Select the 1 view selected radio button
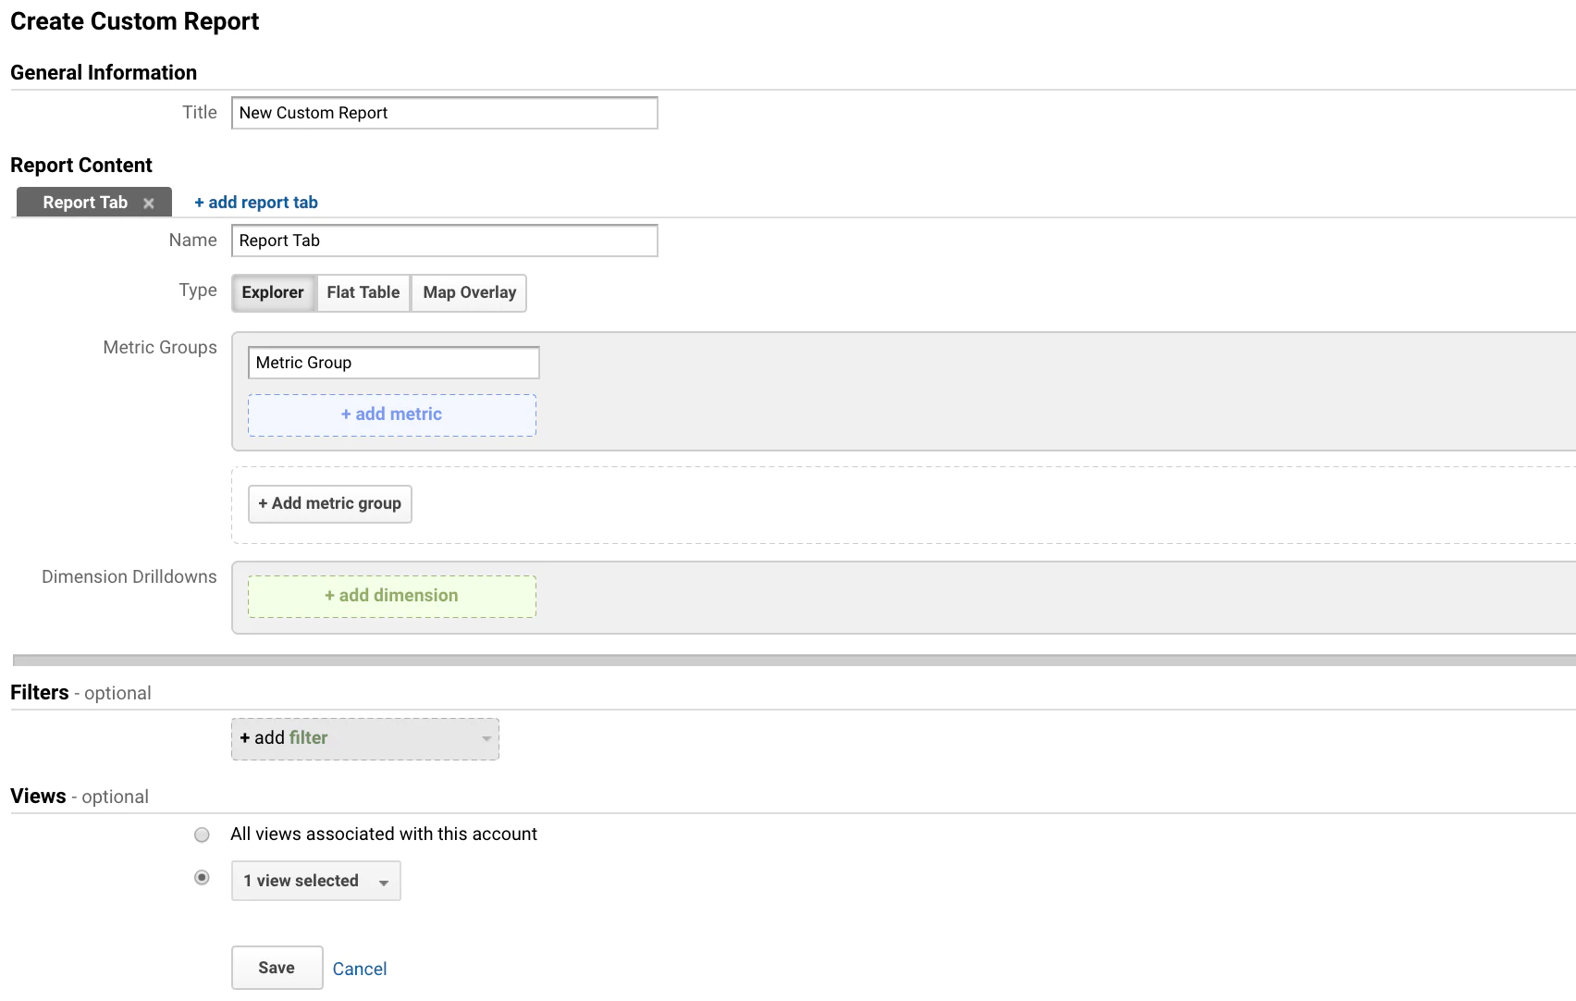Image resolution: width=1576 pixels, height=1001 pixels. click(202, 878)
